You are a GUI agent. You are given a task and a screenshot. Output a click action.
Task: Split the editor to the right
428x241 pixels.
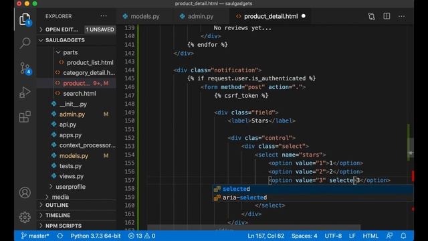387,16
